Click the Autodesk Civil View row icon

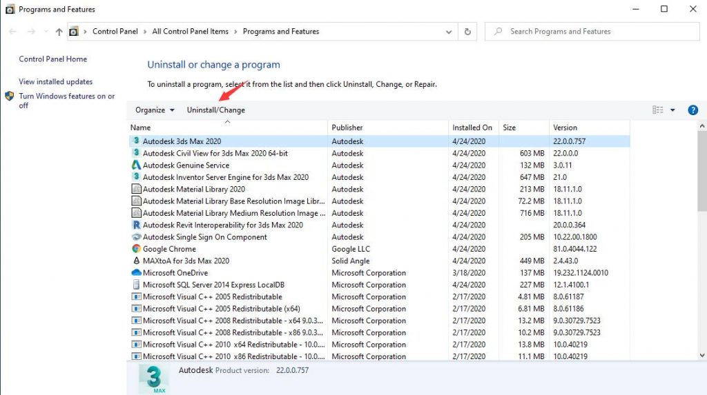[x=136, y=153]
